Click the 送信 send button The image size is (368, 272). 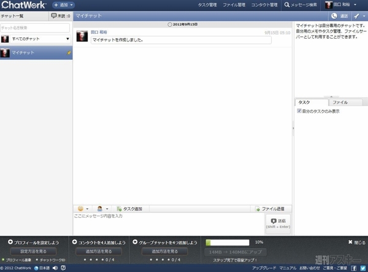[278, 223]
